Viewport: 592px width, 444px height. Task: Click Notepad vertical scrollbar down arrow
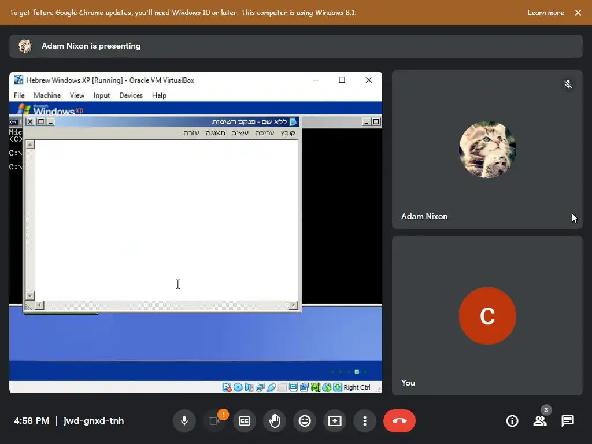coord(30,295)
